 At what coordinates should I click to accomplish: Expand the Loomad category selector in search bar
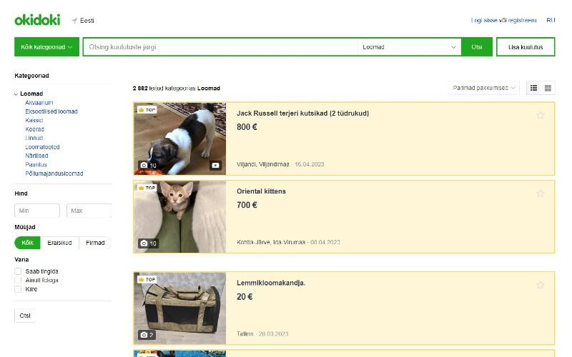[409, 47]
